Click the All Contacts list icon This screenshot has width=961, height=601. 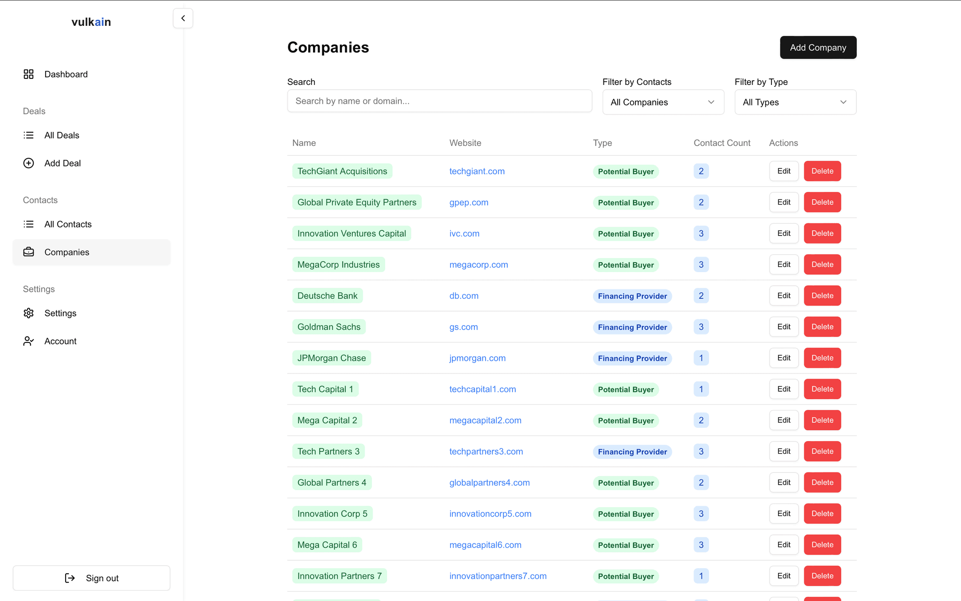pyautogui.click(x=29, y=224)
